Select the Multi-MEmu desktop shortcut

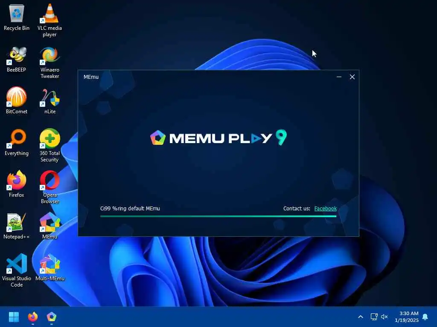[x=50, y=267]
